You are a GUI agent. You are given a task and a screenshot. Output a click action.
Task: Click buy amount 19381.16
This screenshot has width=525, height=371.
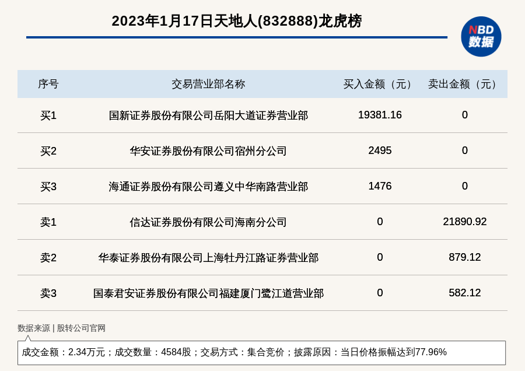[380, 115]
